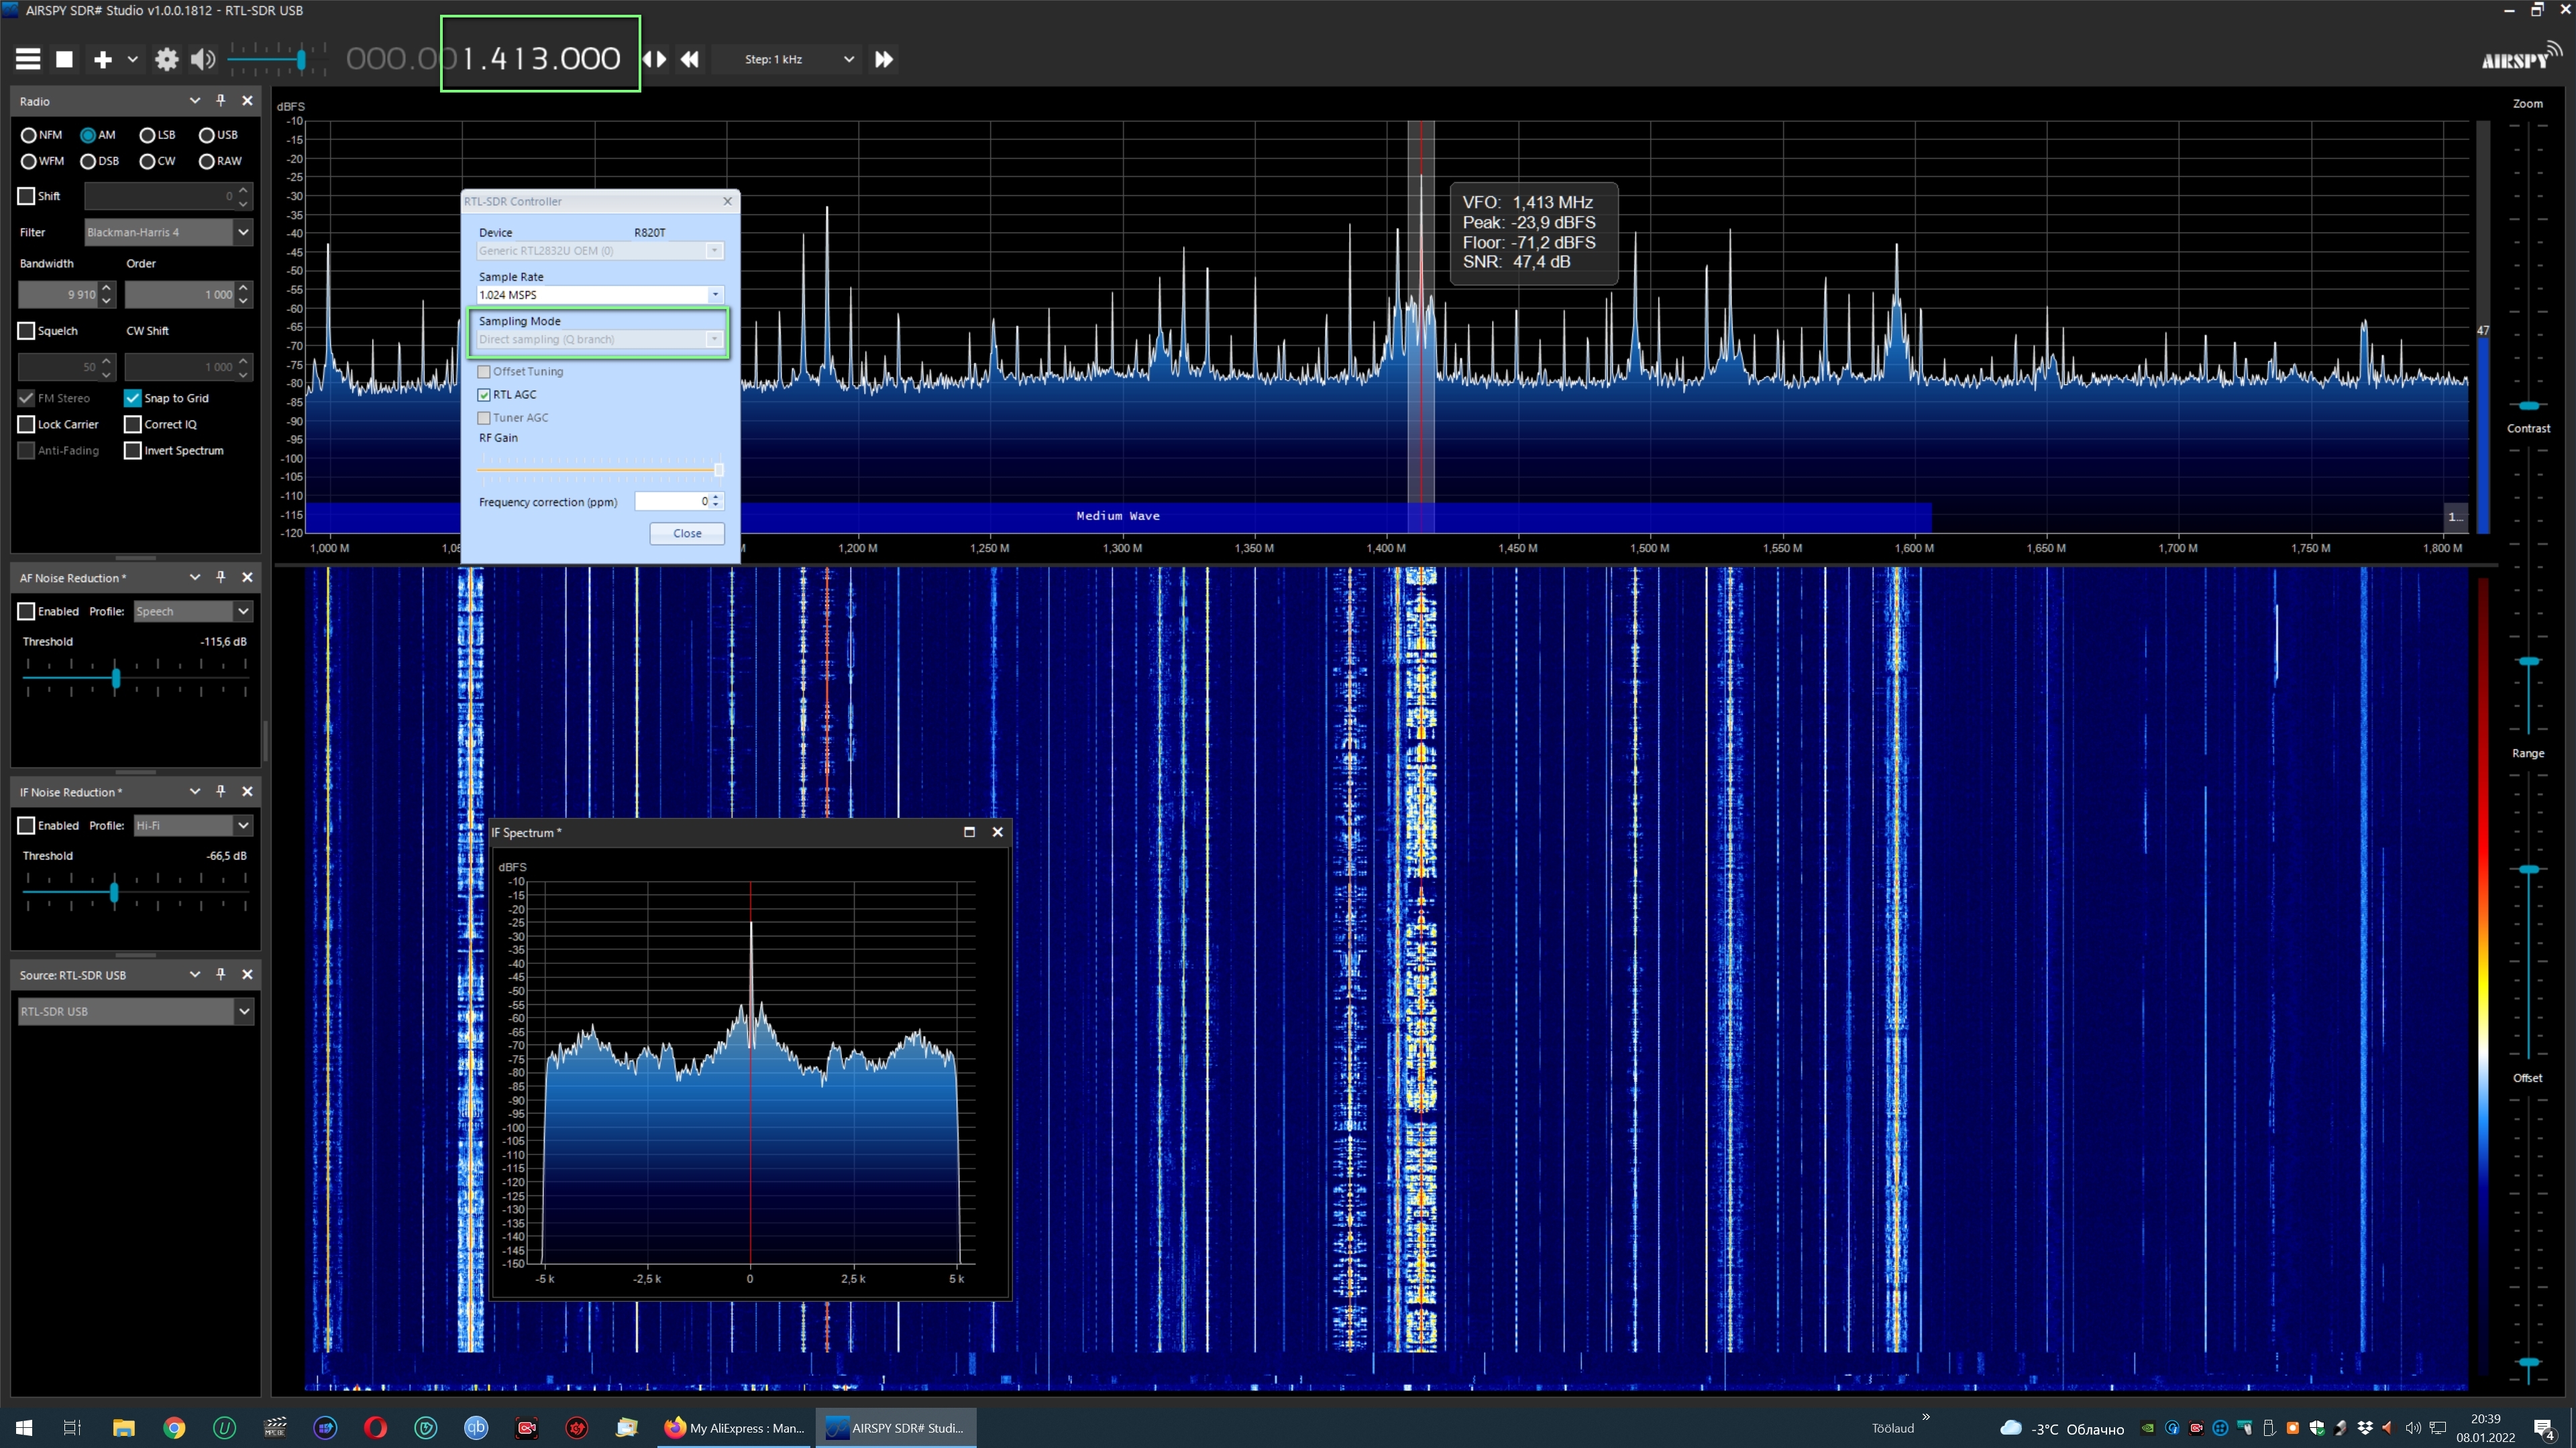Mute audio via speaker icon
The height and width of the screenshot is (1448, 2576).
203,59
